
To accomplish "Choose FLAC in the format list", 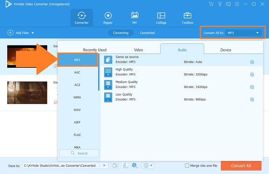I will pyautogui.click(x=77, y=135).
